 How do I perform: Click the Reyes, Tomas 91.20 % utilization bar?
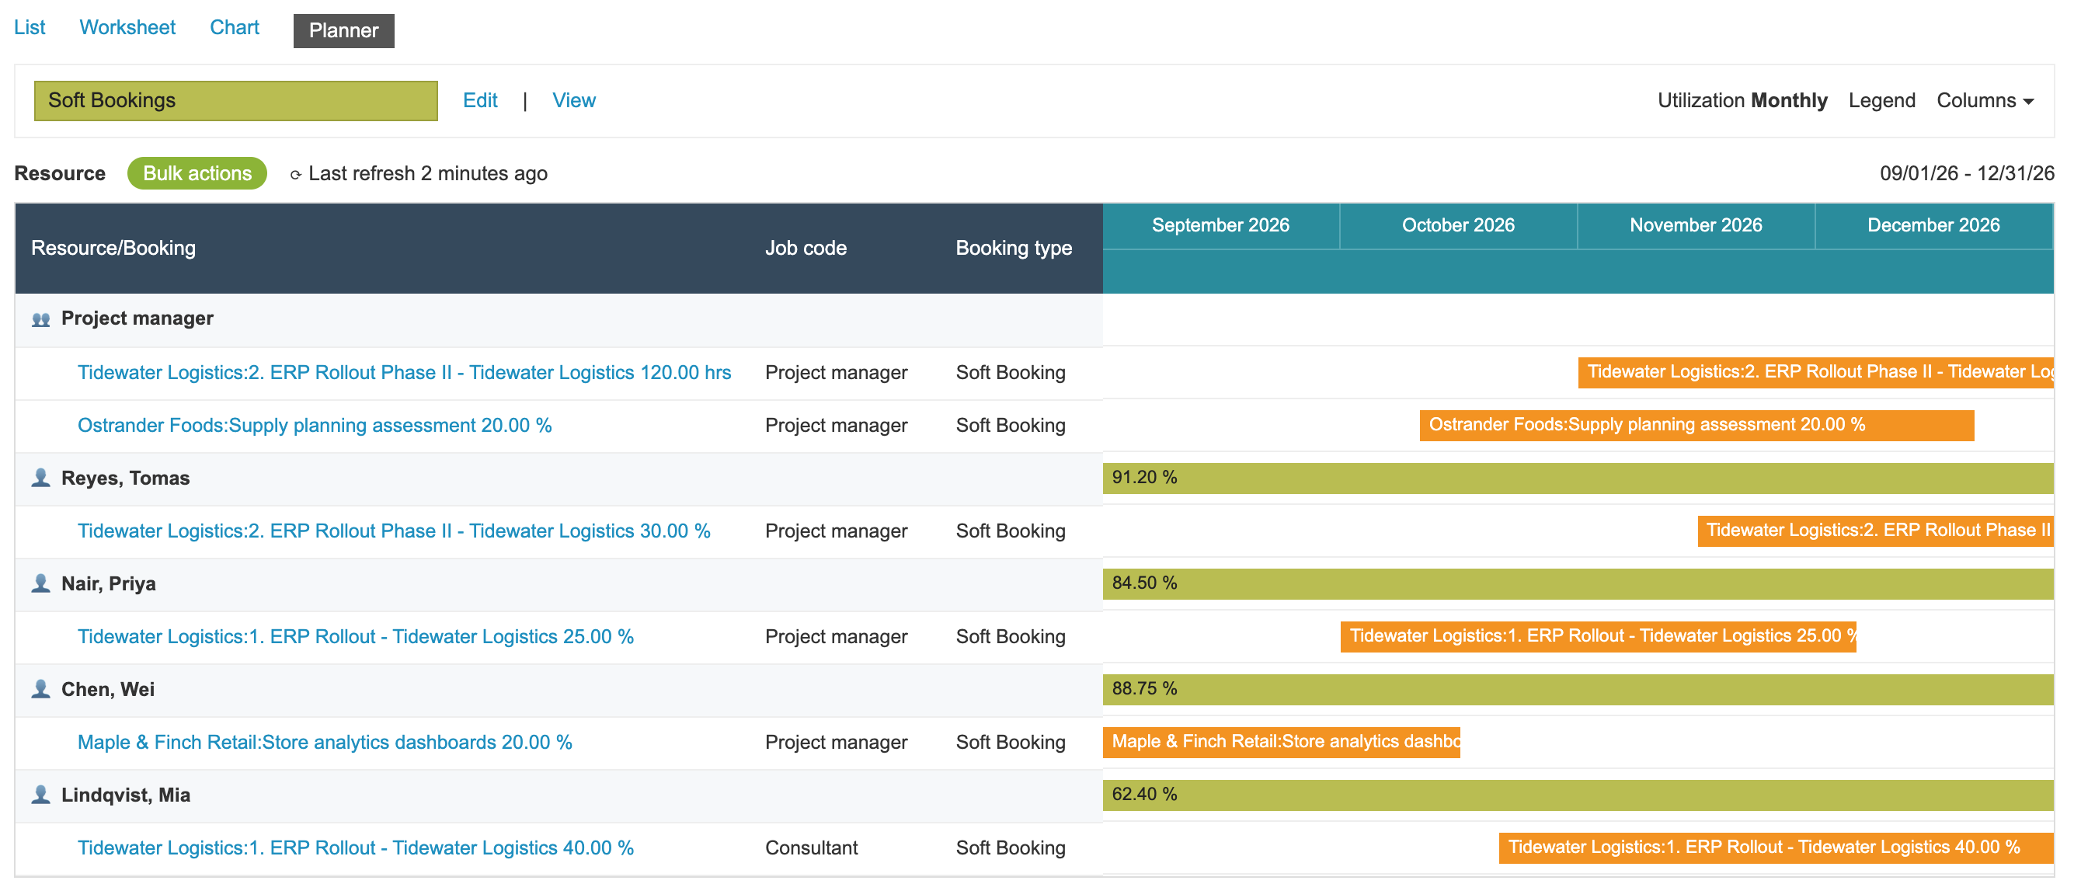point(1578,478)
